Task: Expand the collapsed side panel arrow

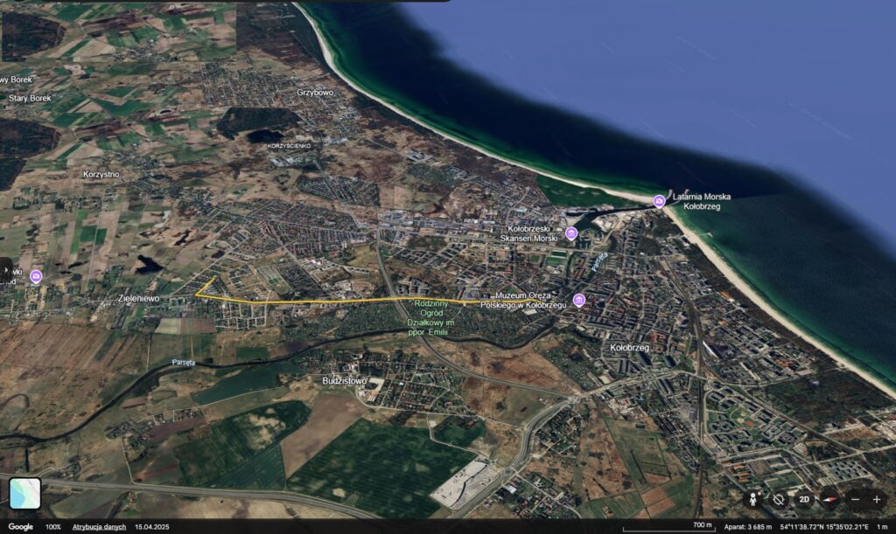Action: 5,269
